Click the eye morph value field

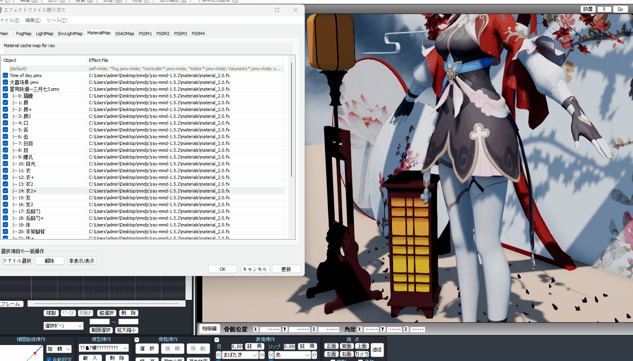tap(237, 347)
